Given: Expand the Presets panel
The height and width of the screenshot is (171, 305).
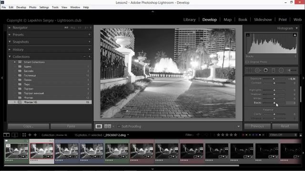Looking at the screenshot, I should click(x=10, y=35).
